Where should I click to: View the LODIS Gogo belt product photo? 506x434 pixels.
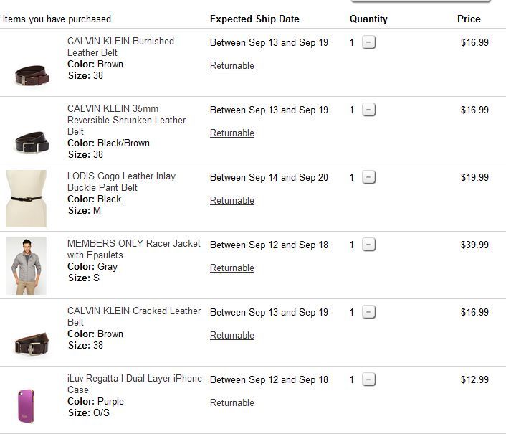[26, 199]
